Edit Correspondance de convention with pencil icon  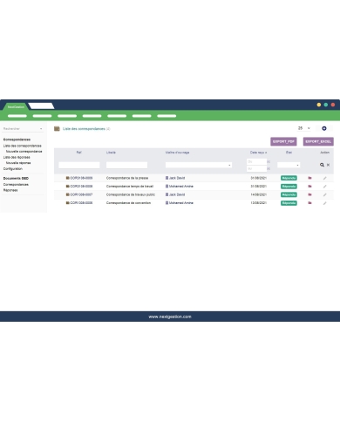click(x=324, y=203)
